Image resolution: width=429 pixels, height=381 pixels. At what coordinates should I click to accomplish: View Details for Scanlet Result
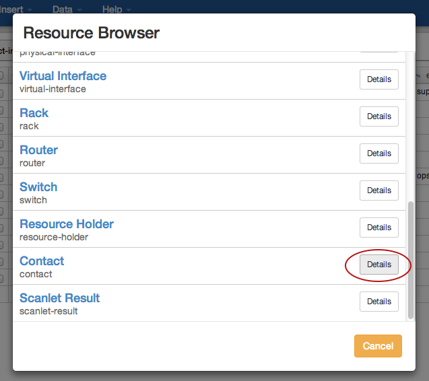pyautogui.click(x=378, y=302)
